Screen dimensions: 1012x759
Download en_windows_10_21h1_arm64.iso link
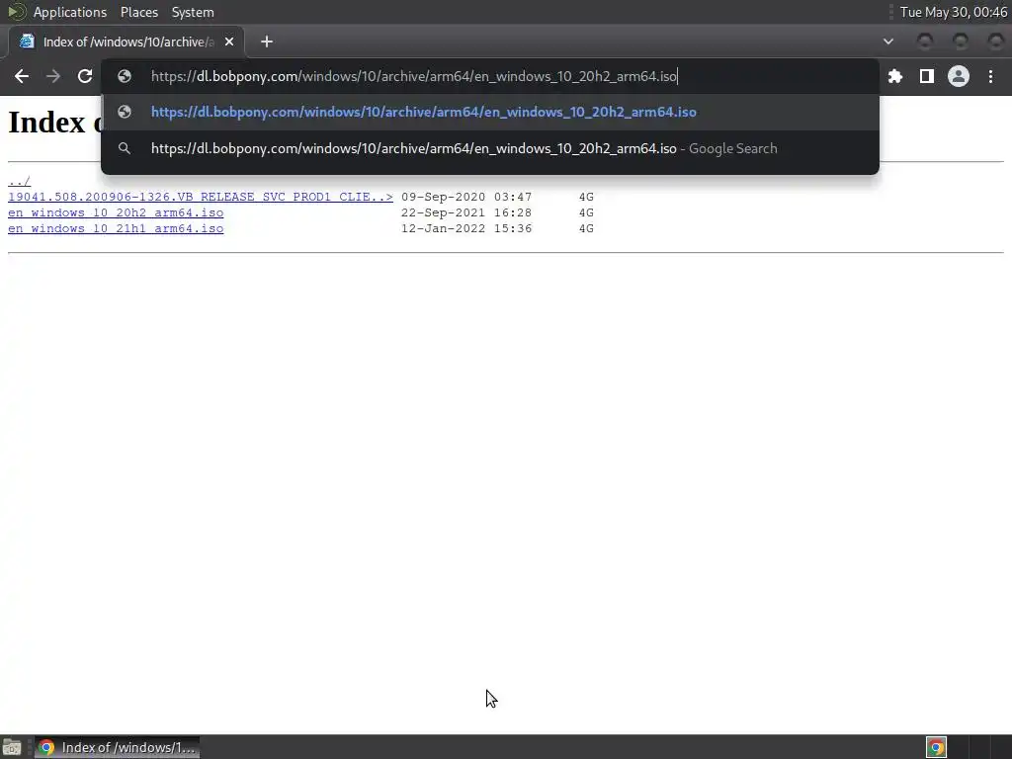coord(116,228)
